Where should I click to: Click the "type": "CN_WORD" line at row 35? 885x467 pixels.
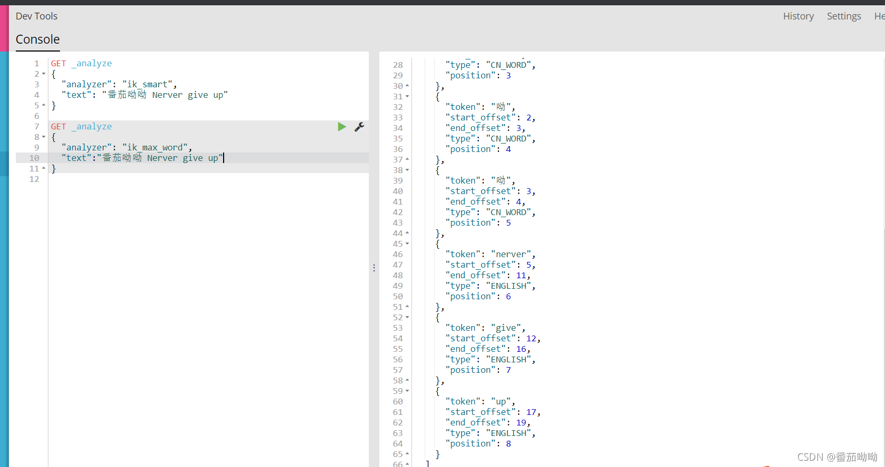pos(490,139)
